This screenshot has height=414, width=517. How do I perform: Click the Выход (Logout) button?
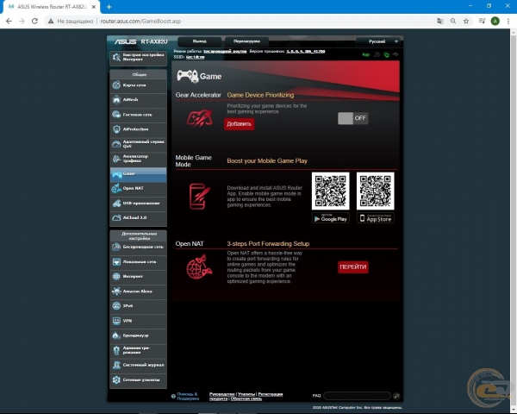200,41
